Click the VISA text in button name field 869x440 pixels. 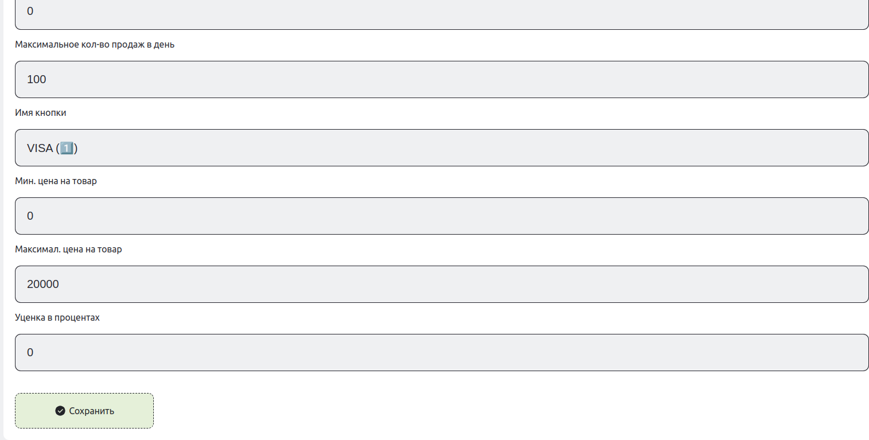[40, 148]
